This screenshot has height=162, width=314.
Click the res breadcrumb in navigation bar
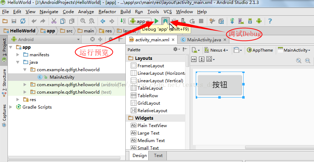tap(106, 31)
